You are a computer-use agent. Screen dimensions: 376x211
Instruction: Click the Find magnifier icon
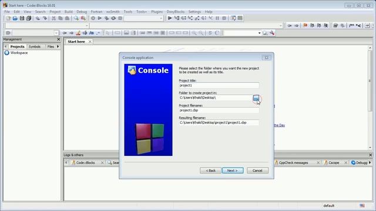tap(76, 18)
